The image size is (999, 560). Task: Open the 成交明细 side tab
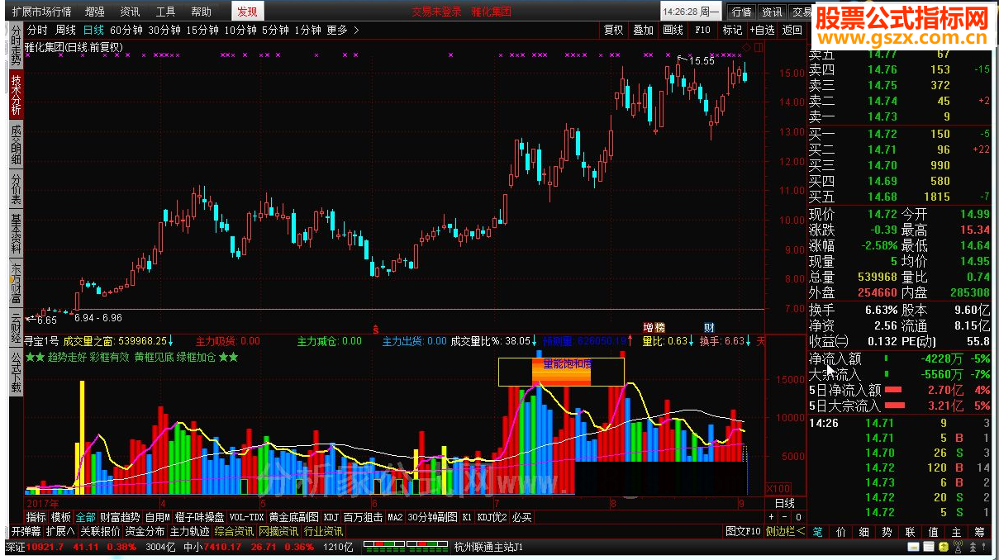tap(16, 145)
